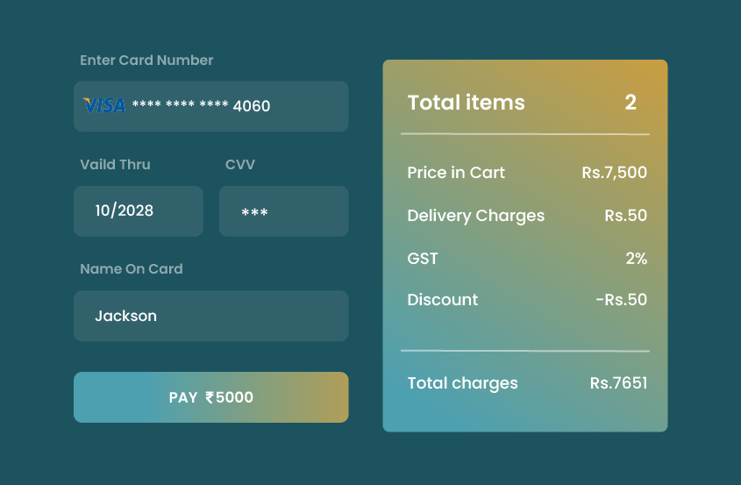Image resolution: width=741 pixels, height=485 pixels.
Task: Click the Name On Card label
Action: tap(132, 269)
